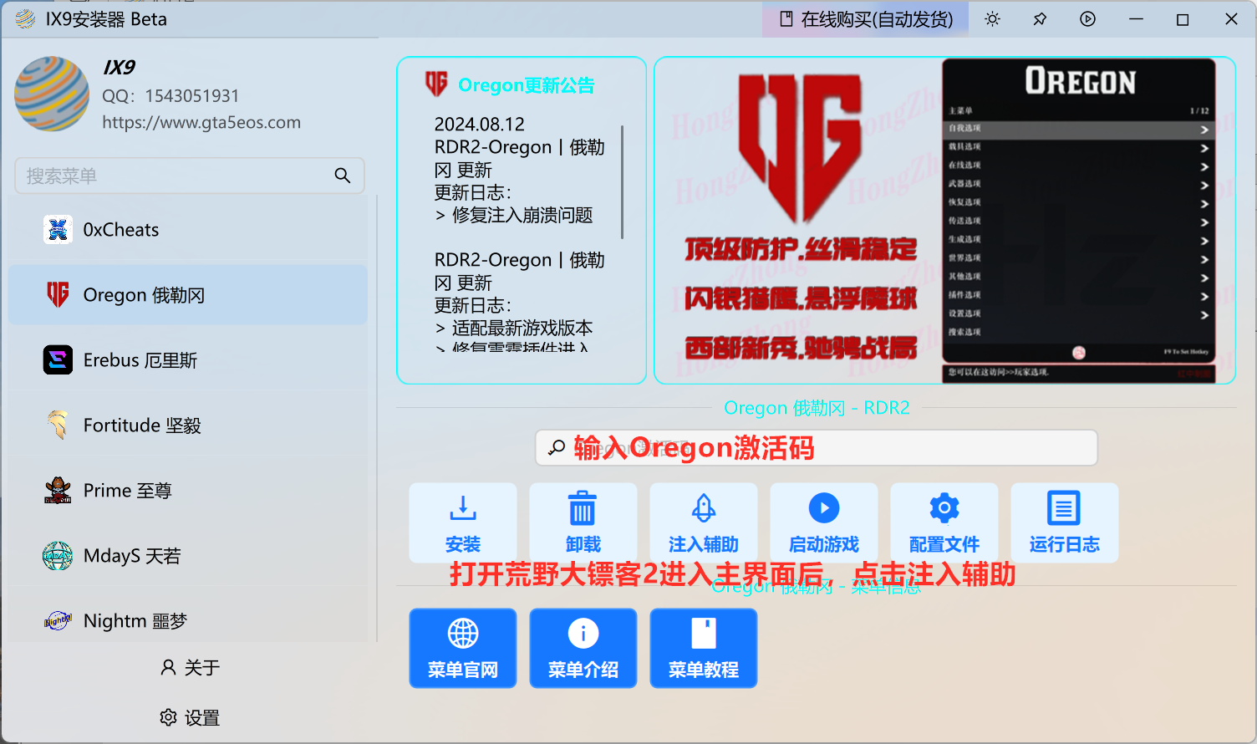
Task: Open 菜单官网 menu official website
Action: click(463, 649)
